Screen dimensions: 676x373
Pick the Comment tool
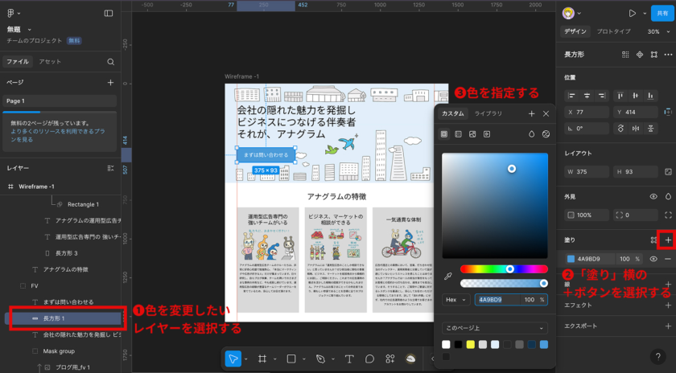coord(370,359)
